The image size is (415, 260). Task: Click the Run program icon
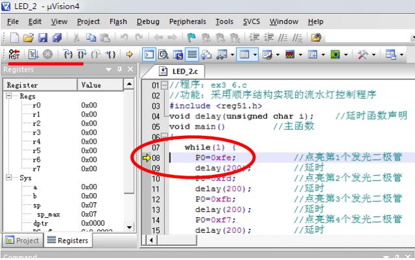tap(34, 55)
